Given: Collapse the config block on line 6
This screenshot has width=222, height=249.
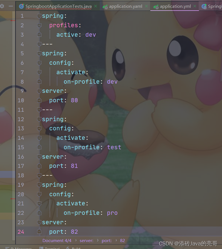Looking at the screenshot, I should pyautogui.click(x=39, y=63).
